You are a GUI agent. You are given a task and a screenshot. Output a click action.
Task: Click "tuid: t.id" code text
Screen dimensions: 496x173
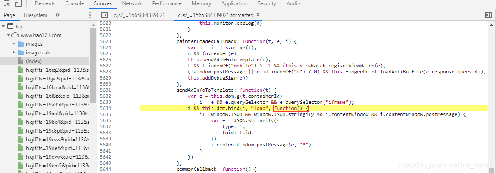click(x=237, y=133)
